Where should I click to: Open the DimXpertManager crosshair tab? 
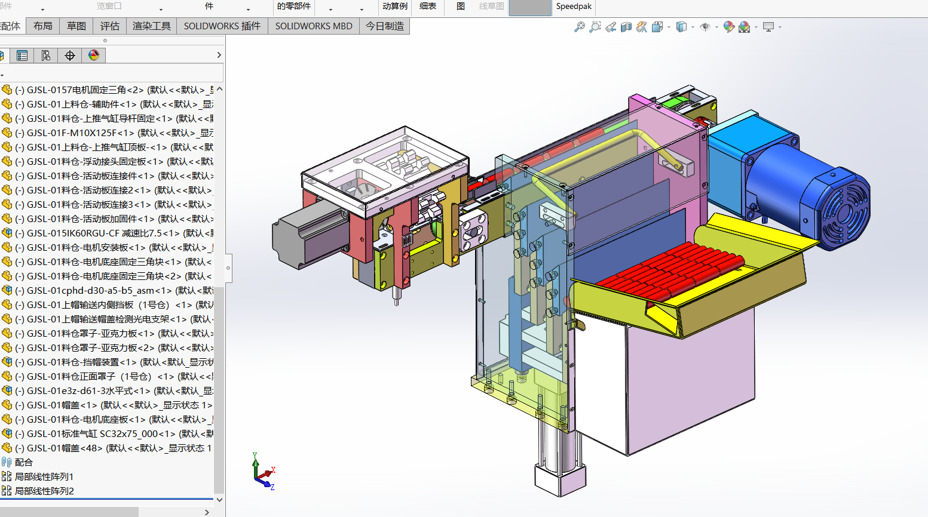(70, 56)
